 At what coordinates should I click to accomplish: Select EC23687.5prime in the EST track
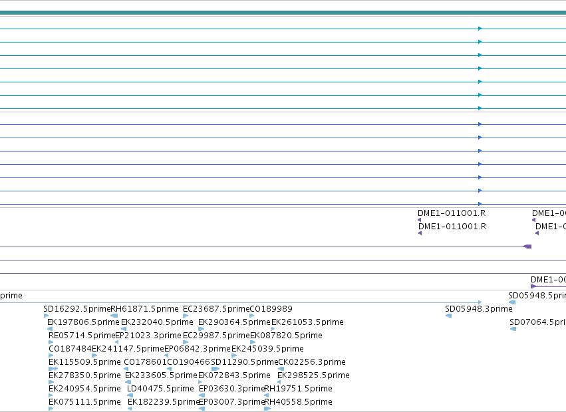(216, 309)
